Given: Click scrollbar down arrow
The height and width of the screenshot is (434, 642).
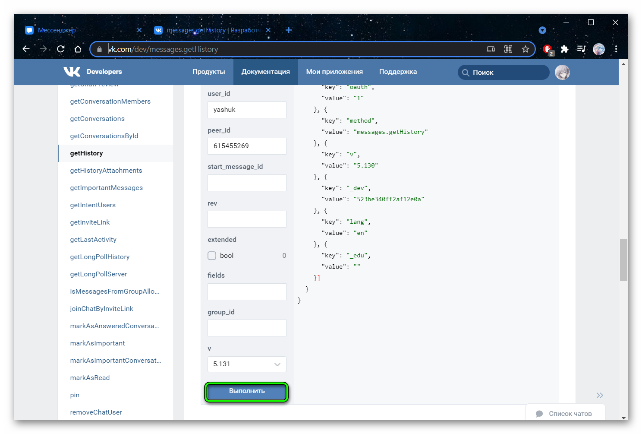Looking at the screenshot, I should click(x=623, y=418).
